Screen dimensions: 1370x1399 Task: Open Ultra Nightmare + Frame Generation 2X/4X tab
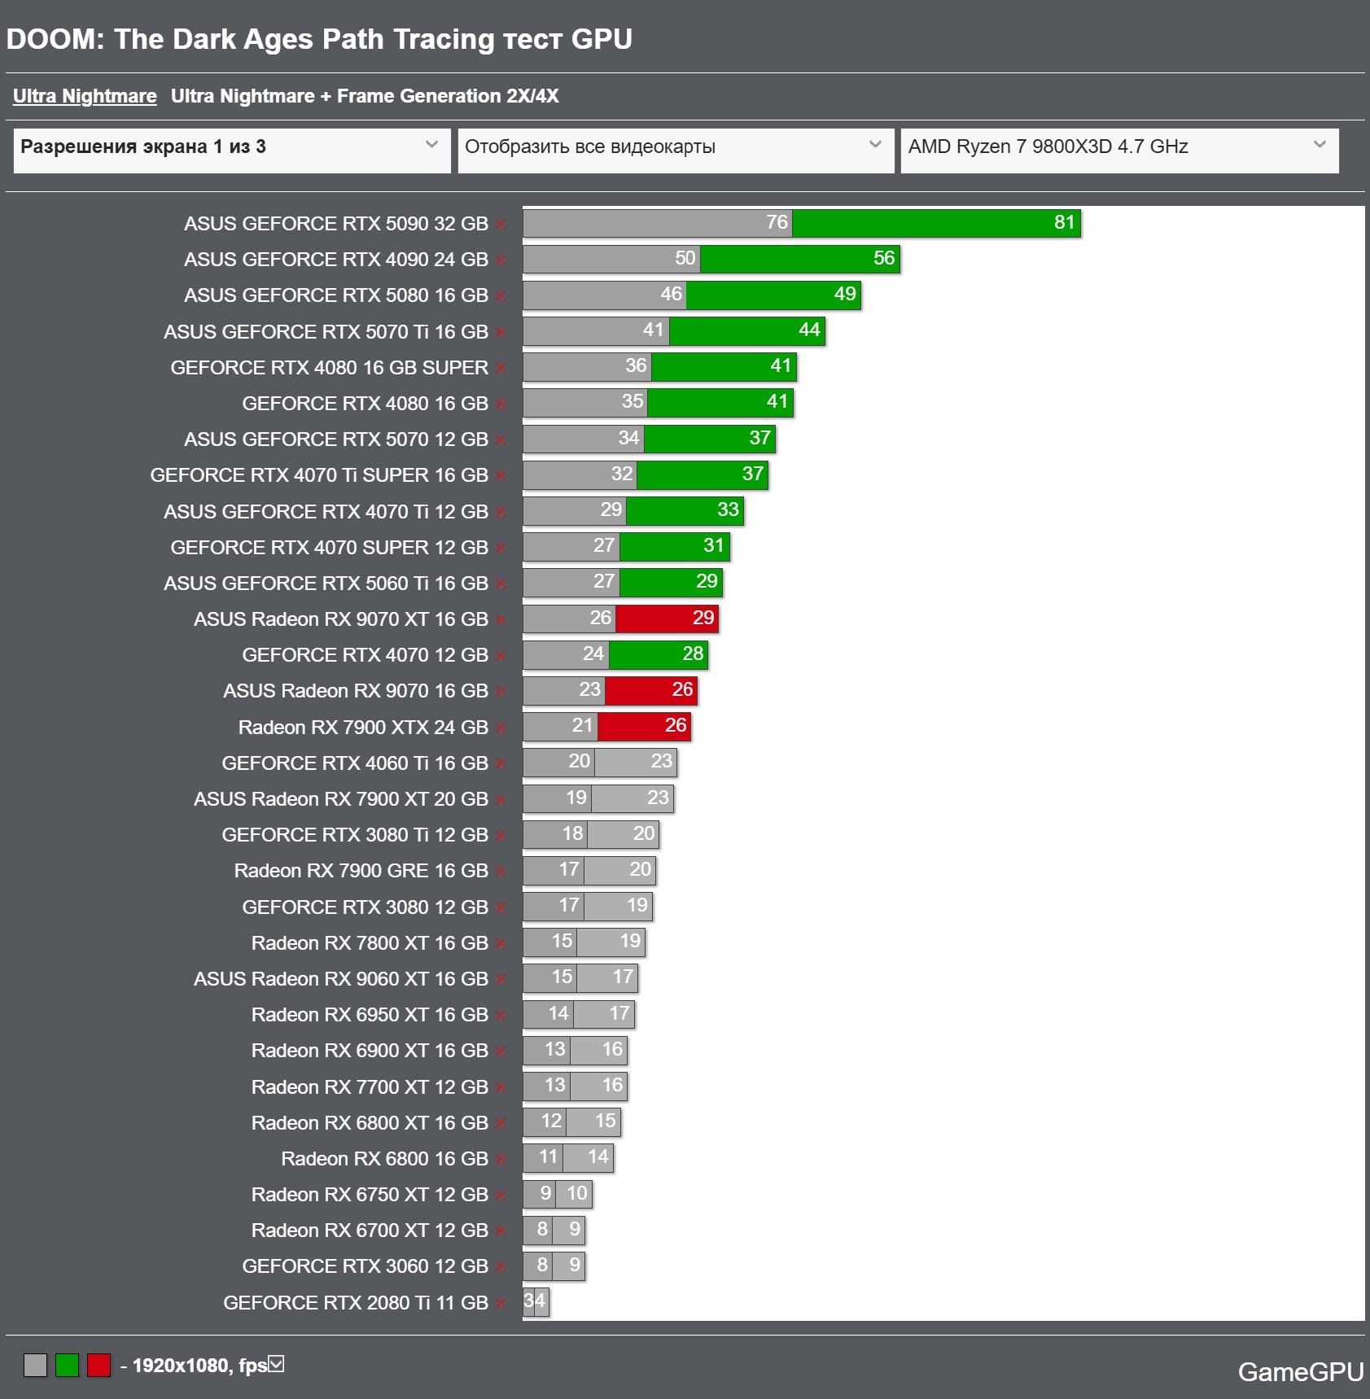point(365,96)
